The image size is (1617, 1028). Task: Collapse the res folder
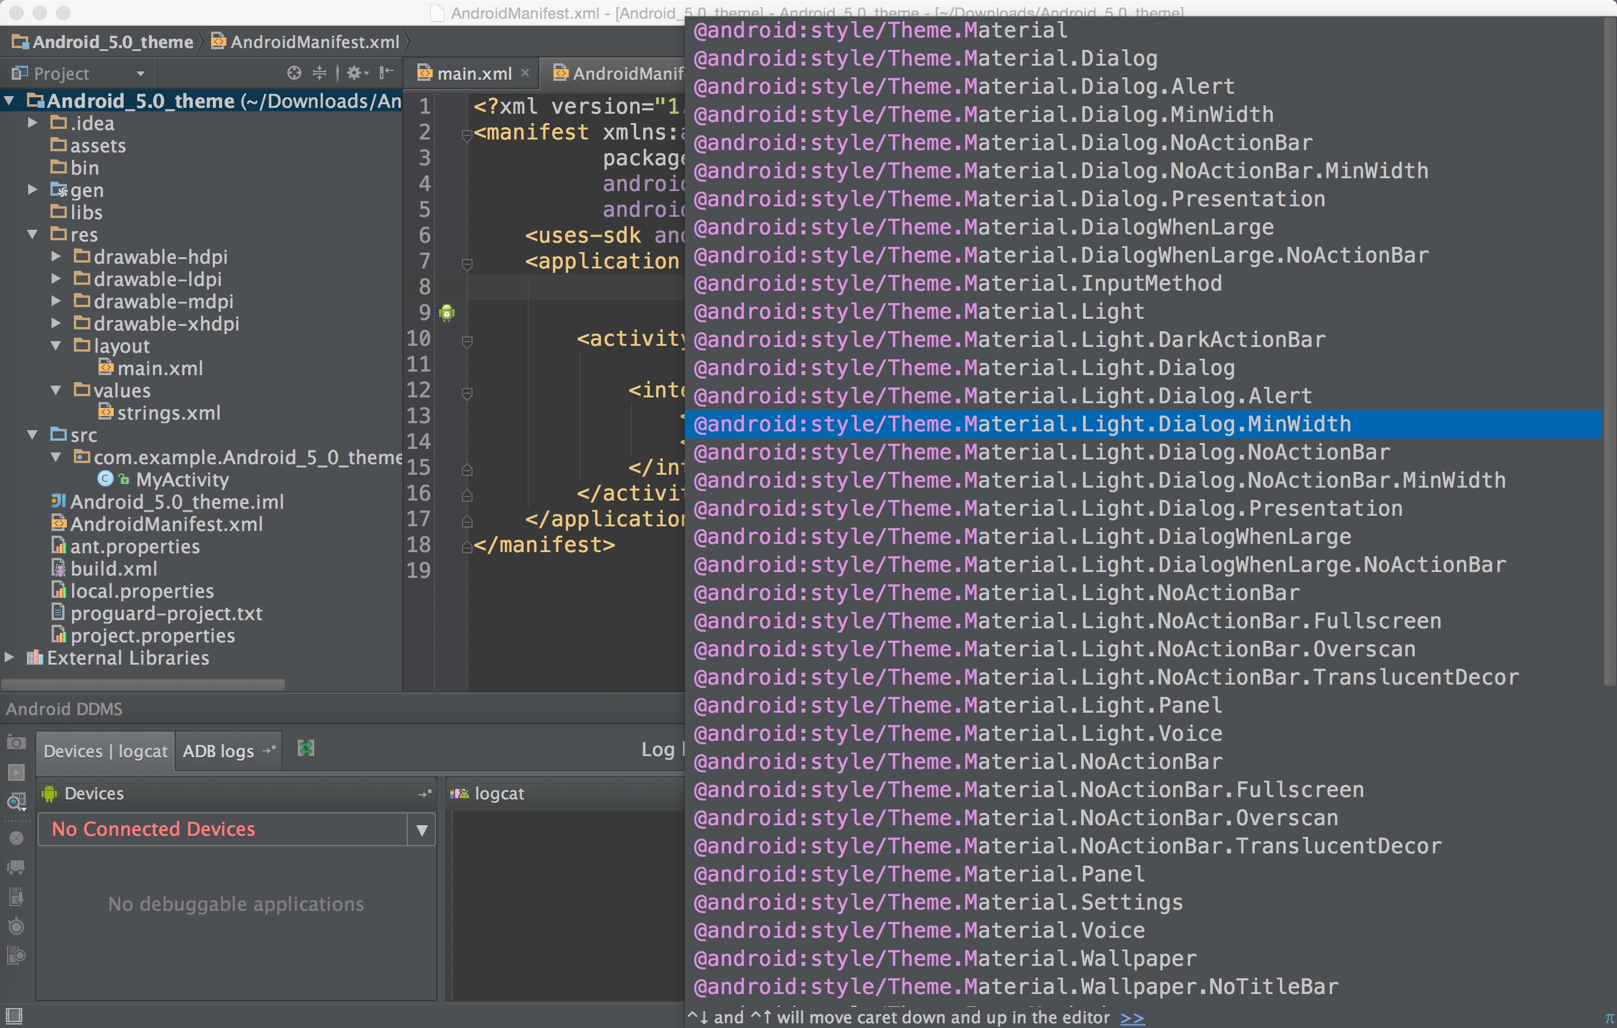(x=32, y=234)
